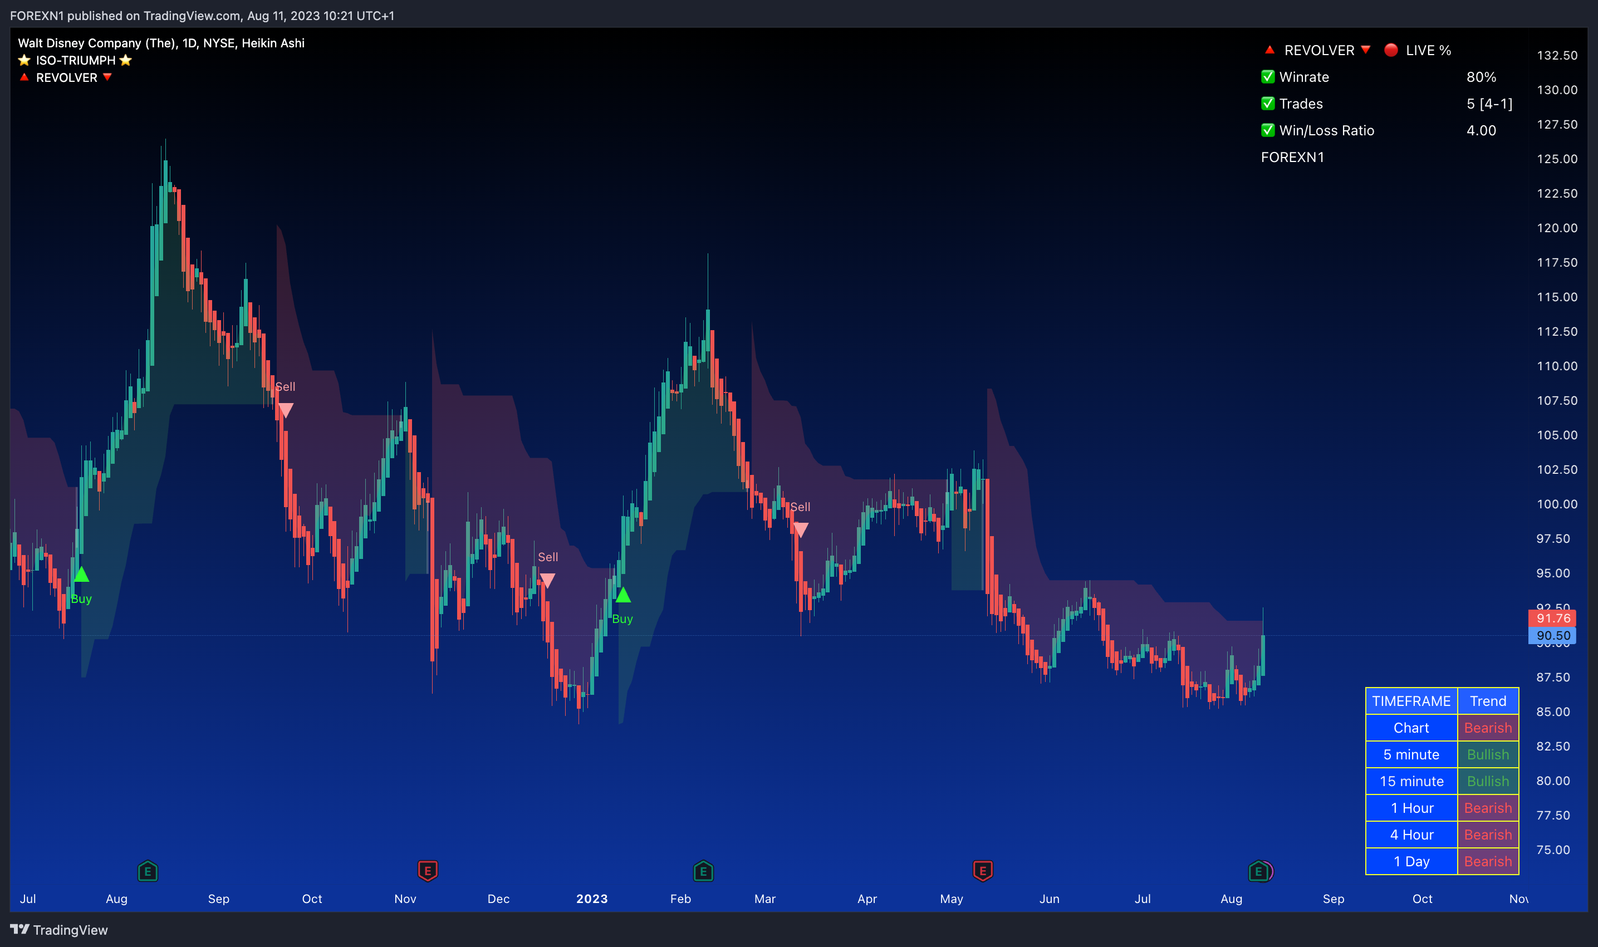The height and width of the screenshot is (947, 1598).
Task: Click the green Buy triangle near late July 2022
Action: 81,575
